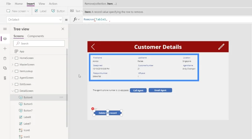
Task: Open the OnSelect property dropdown
Action: [x=34, y=20]
